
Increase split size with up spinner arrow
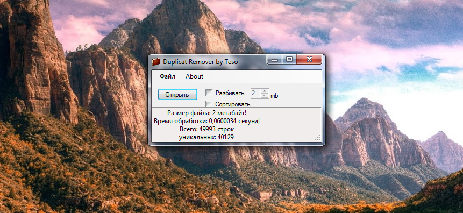(265, 91)
